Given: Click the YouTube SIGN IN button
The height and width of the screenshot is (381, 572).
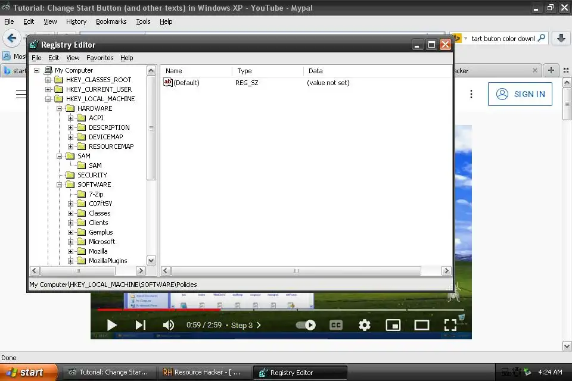Looking at the screenshot, I should [x=520, y=94].
